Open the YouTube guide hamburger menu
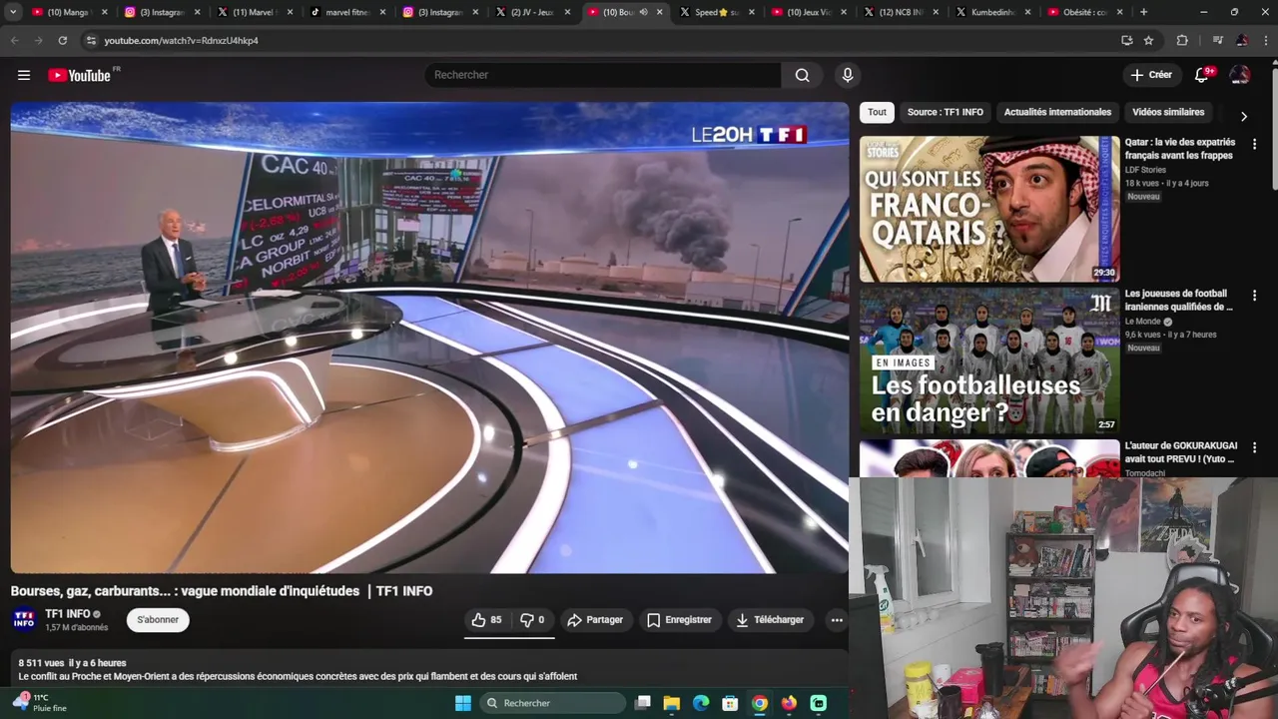Image resolution: width=1278 pixels, height=719 pixels. tap(24, 75)
